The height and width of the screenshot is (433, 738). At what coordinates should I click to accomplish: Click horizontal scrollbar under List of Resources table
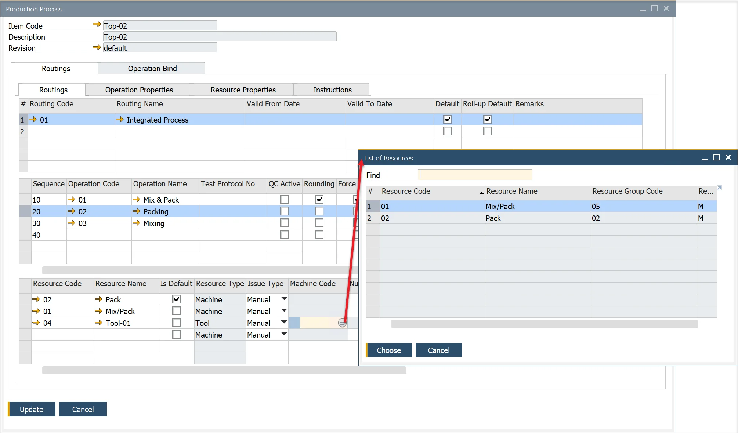click(x=544, y=324)
